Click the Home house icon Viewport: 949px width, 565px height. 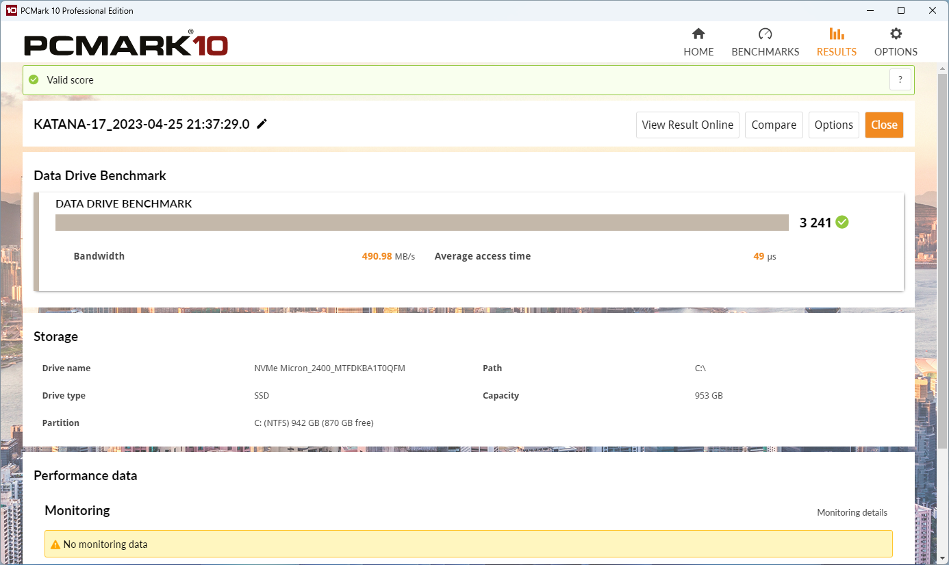tap(698, 34)
